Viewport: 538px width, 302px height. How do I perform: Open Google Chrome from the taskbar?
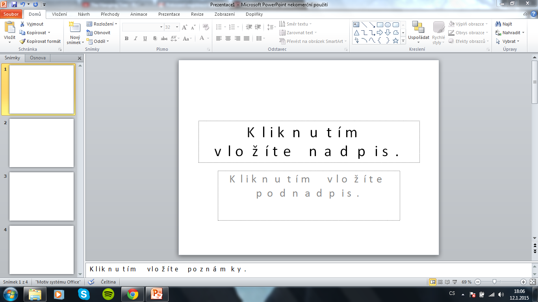(133, 294)
